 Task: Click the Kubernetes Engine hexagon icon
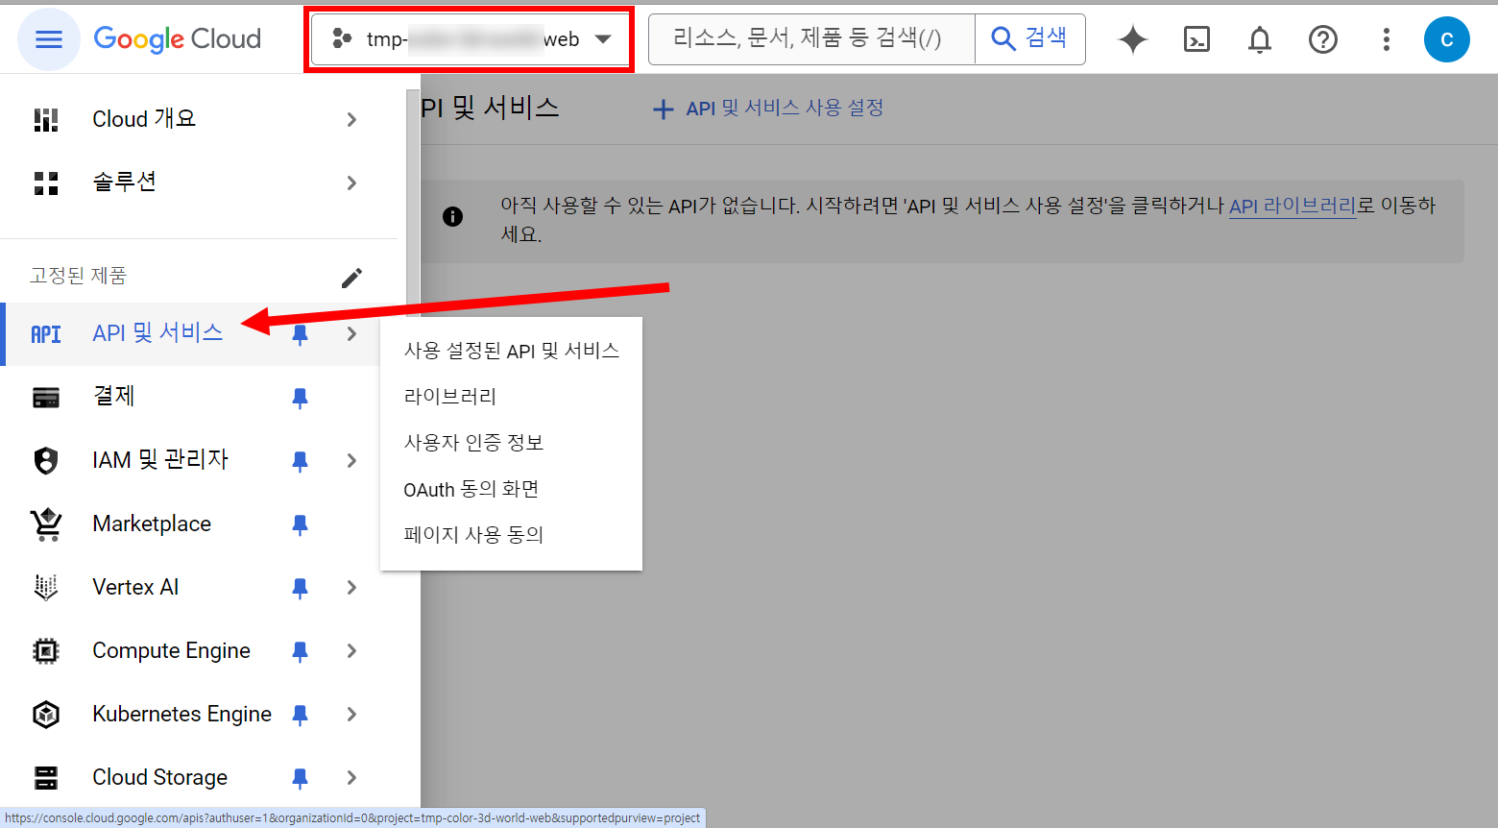pyautogui.click(x=46, y=715)
